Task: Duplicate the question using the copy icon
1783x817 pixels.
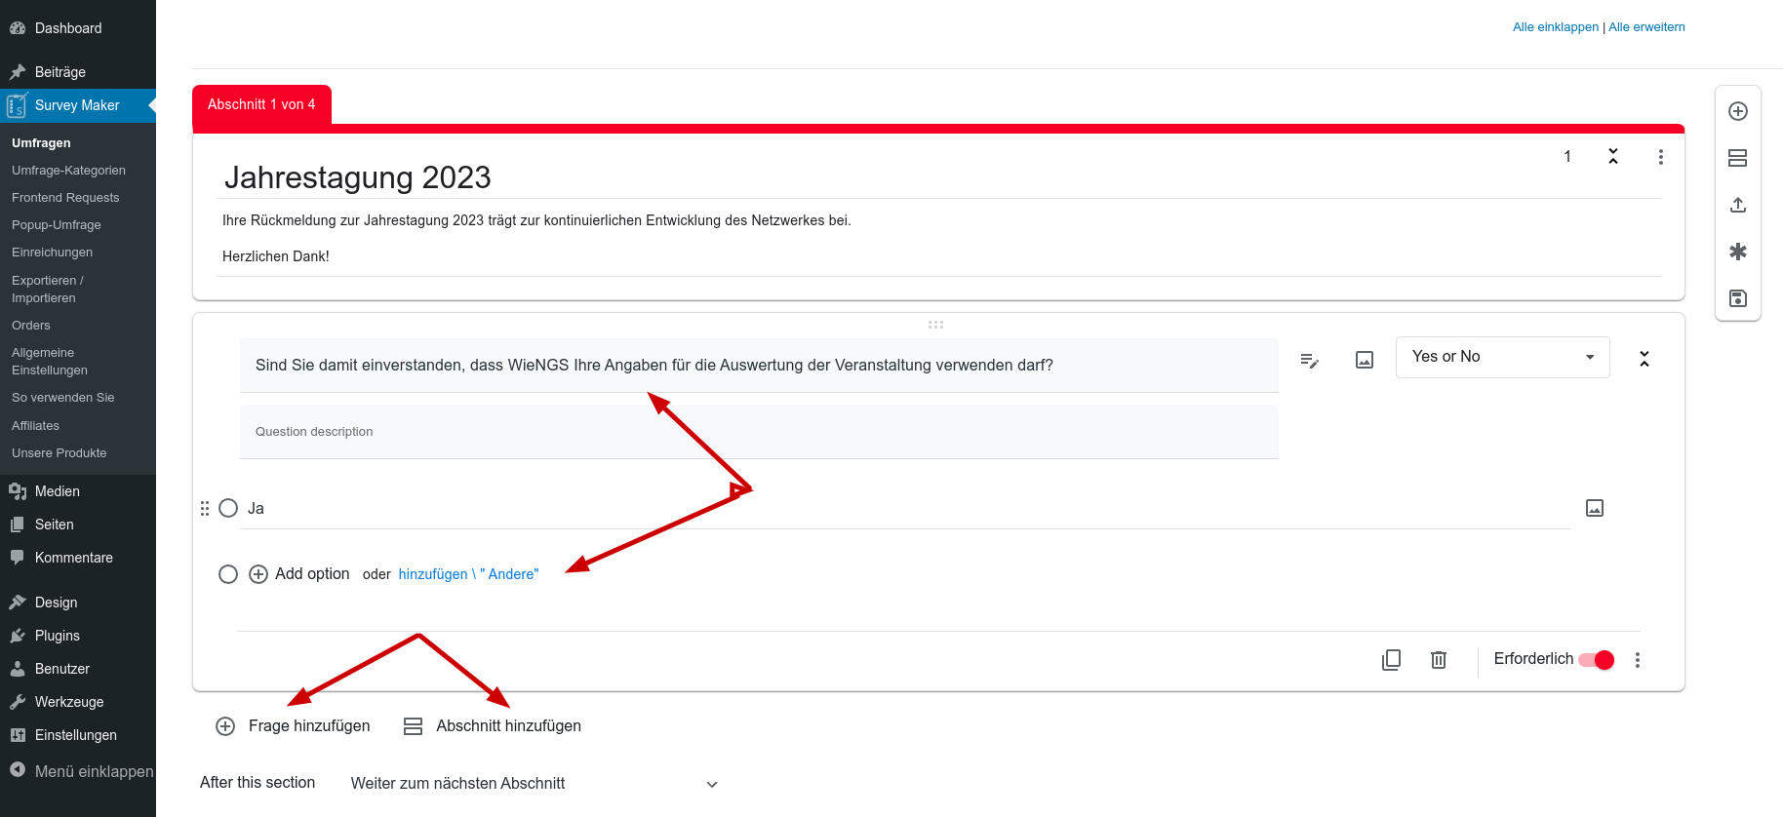Action: point(1391,660)
